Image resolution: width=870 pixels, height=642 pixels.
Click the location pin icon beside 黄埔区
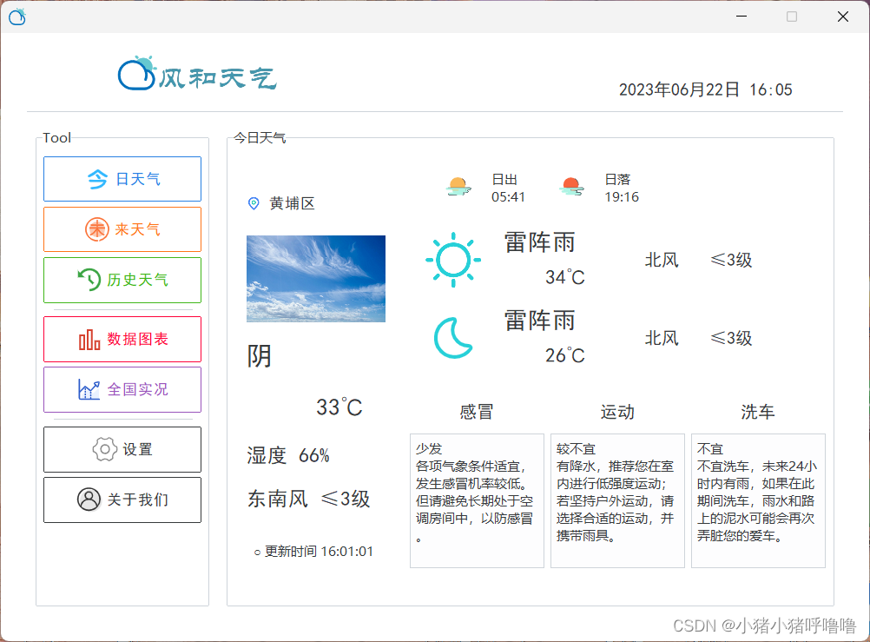coord(254,204)
